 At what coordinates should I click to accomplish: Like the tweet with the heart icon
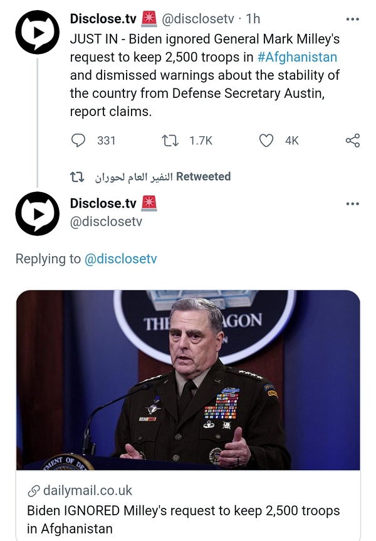(266, 141)
